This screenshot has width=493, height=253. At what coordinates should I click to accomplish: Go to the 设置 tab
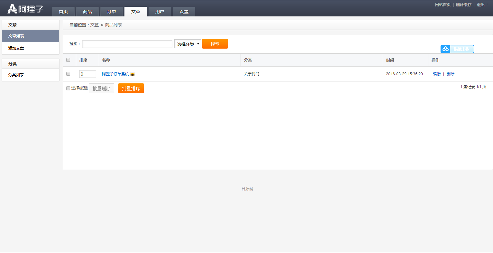184,12
